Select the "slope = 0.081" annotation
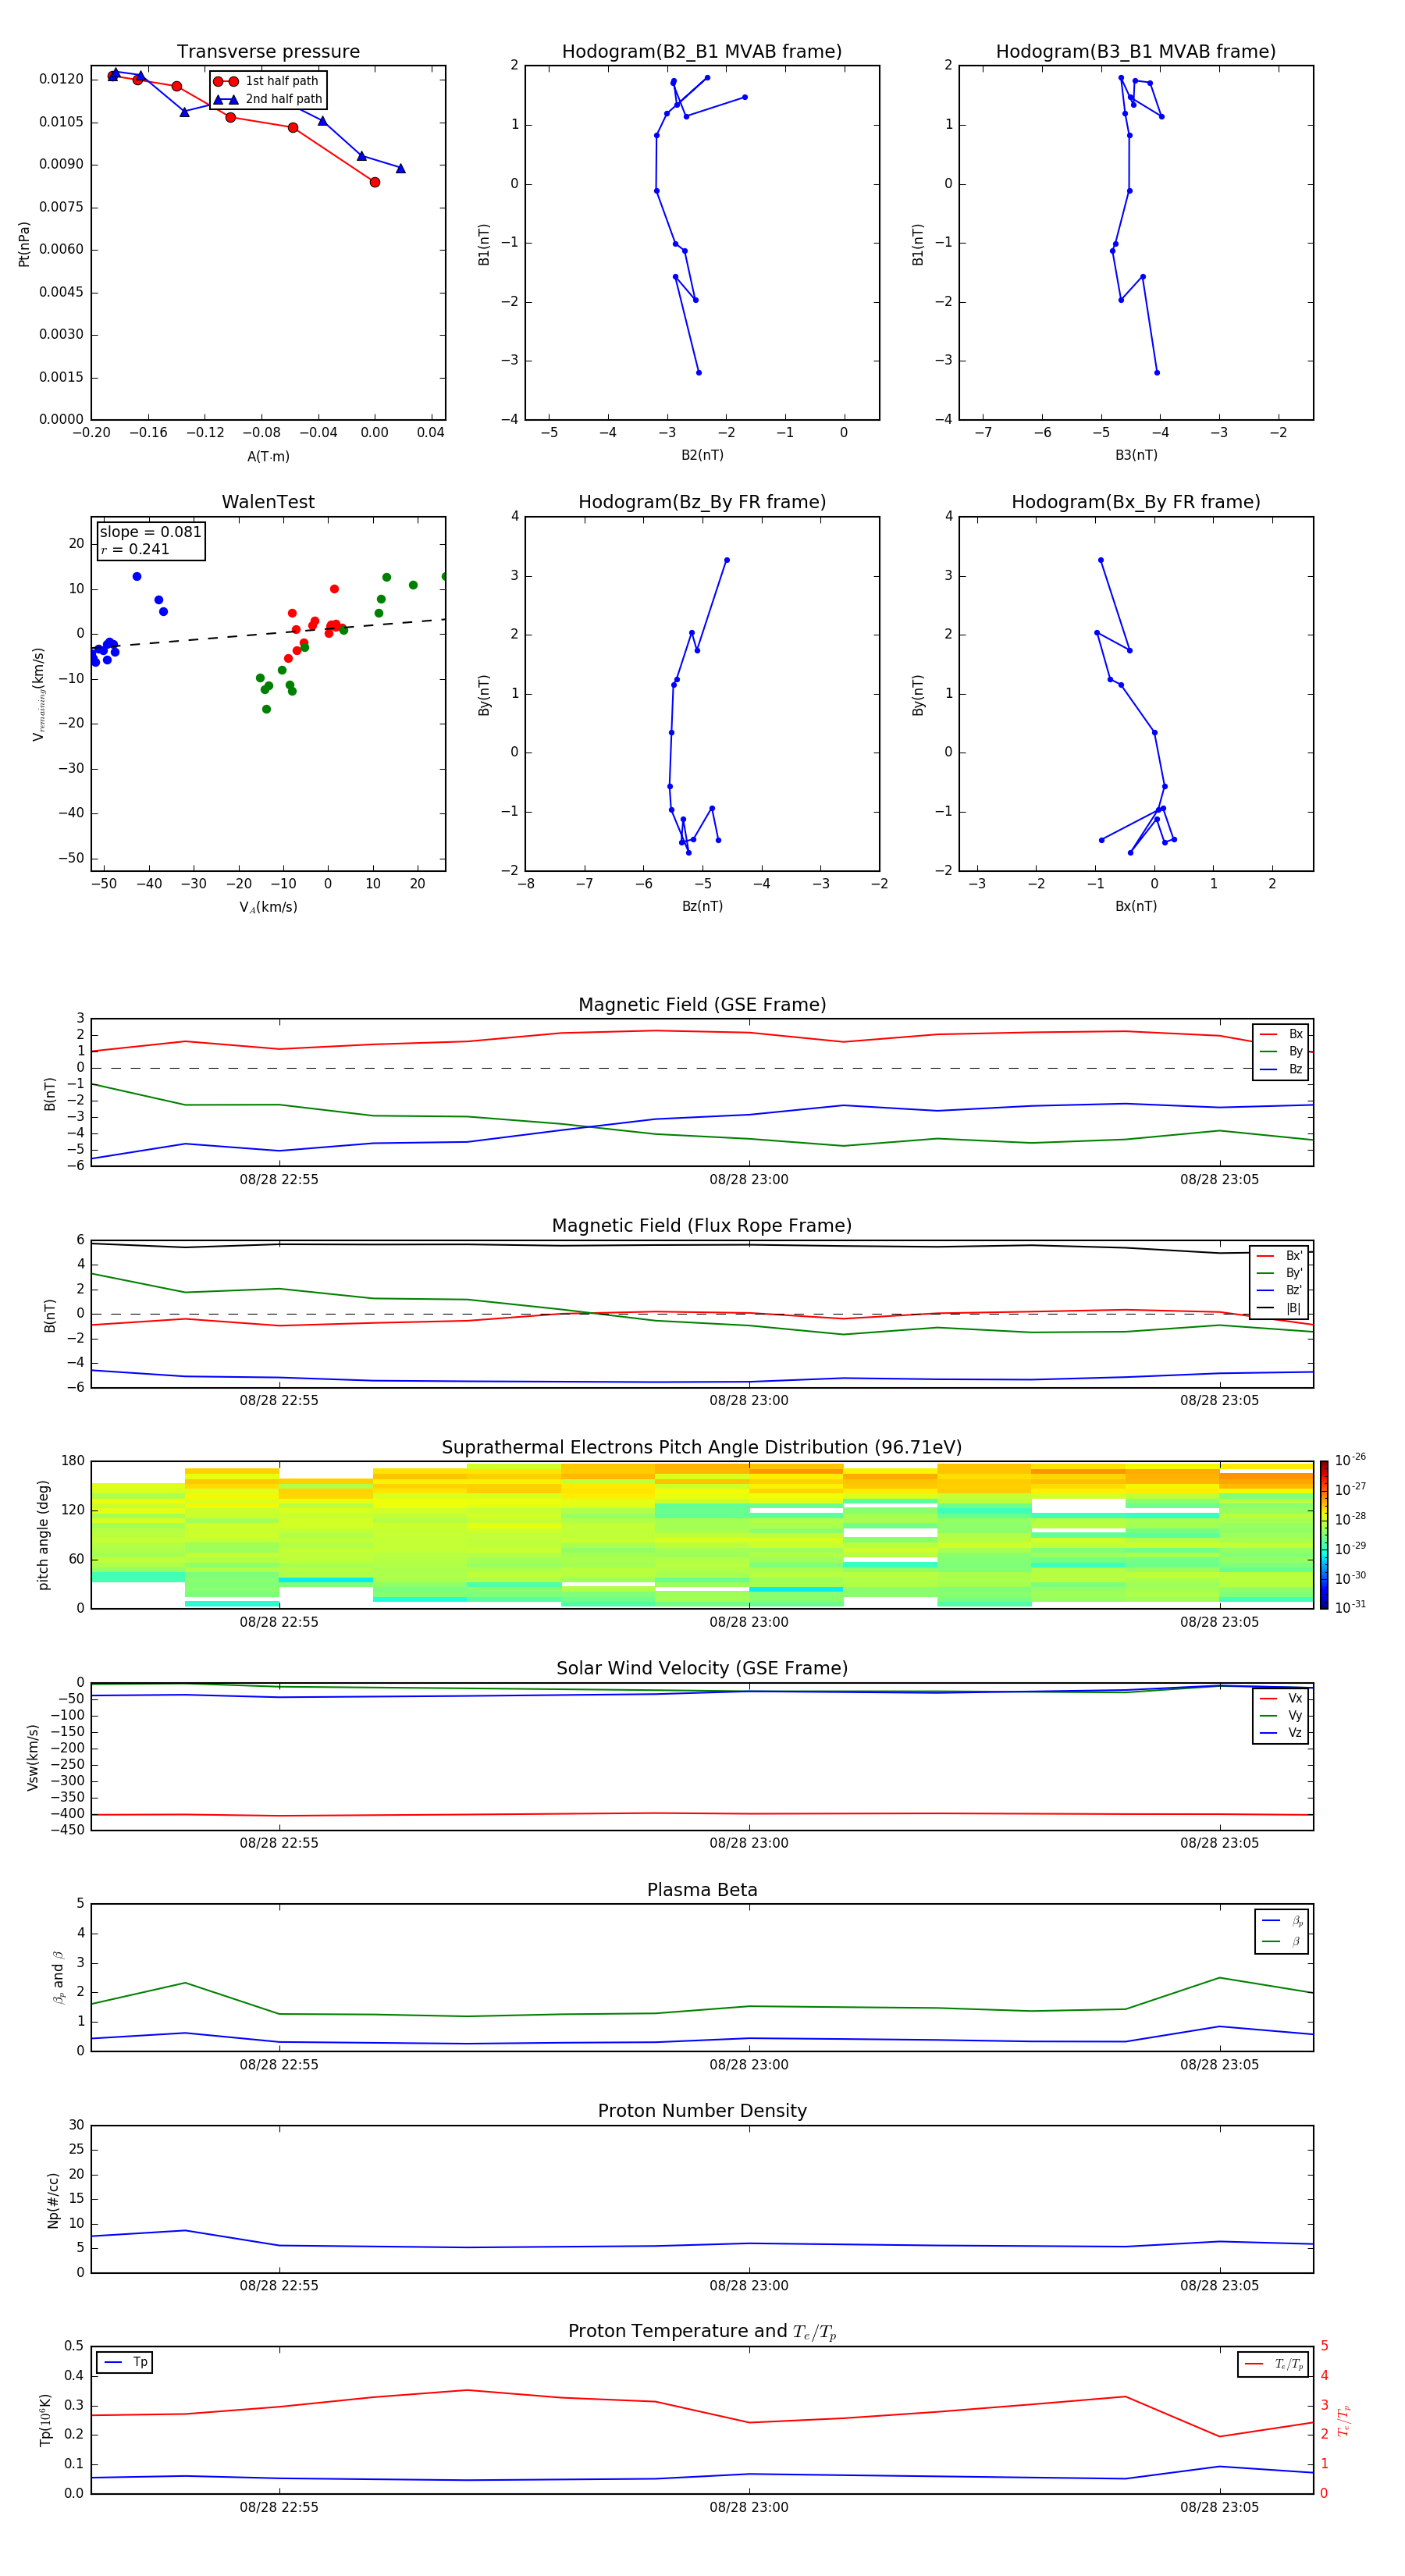This screenshot has width=1405, height=2576. click(x=150, y=532)
